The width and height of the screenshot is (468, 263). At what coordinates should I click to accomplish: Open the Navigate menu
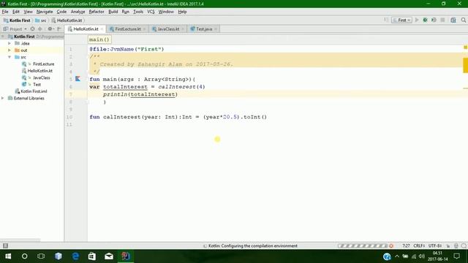pyautogui.click(x=45, y=12)
